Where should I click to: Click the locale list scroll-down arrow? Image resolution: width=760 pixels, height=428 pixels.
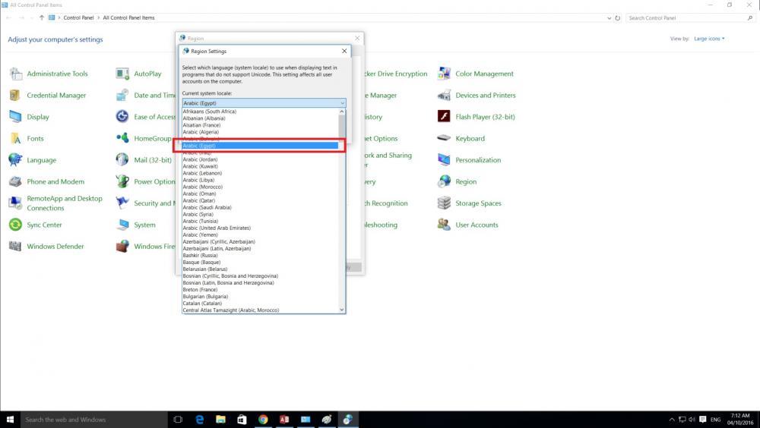tap(342, 310)
